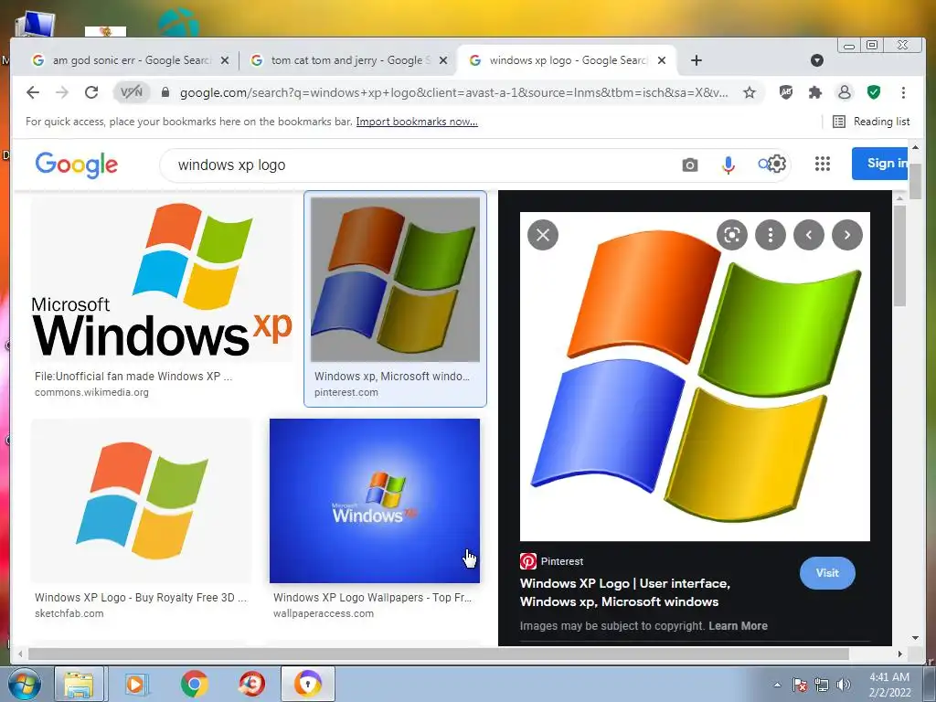Open the clock showing 4:41 AM
The width and height of the screenshot is (936, 702).
click(889, 685)
